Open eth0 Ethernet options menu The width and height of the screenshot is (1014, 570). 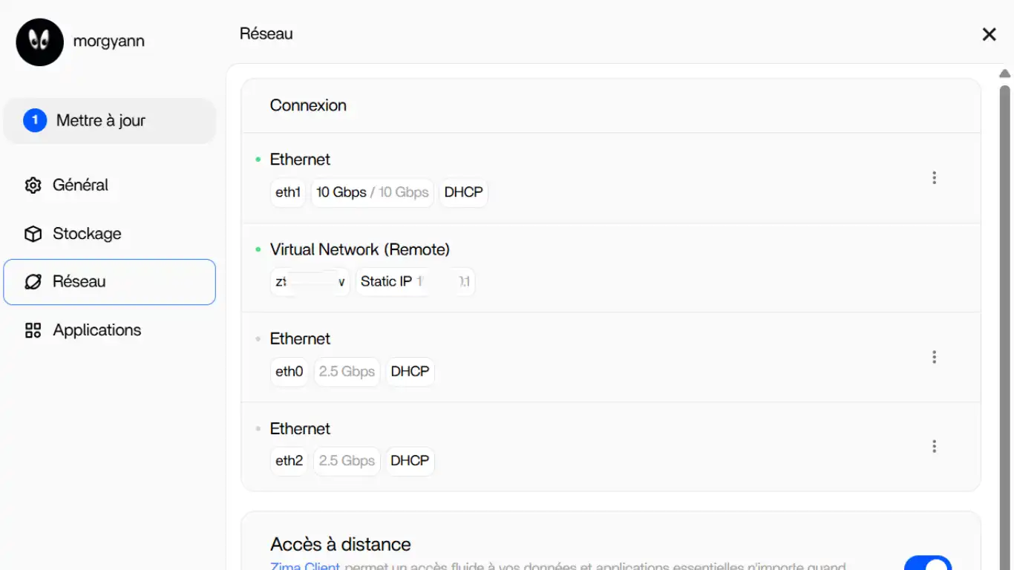[934, 357]
